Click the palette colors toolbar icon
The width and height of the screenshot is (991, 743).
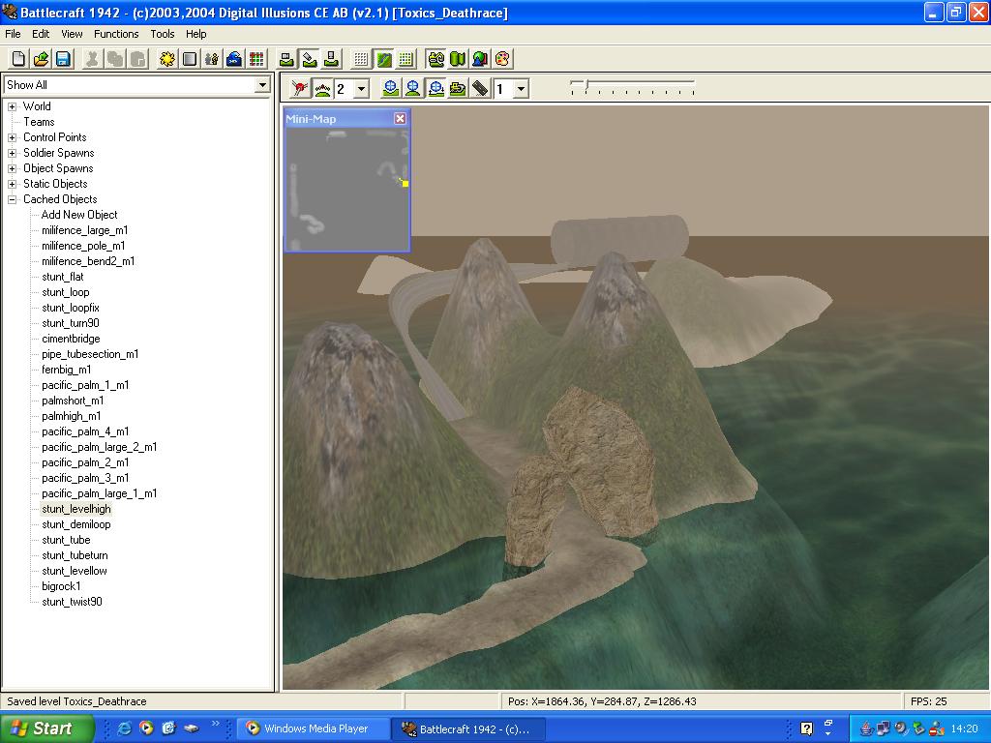tap(502, 59)
